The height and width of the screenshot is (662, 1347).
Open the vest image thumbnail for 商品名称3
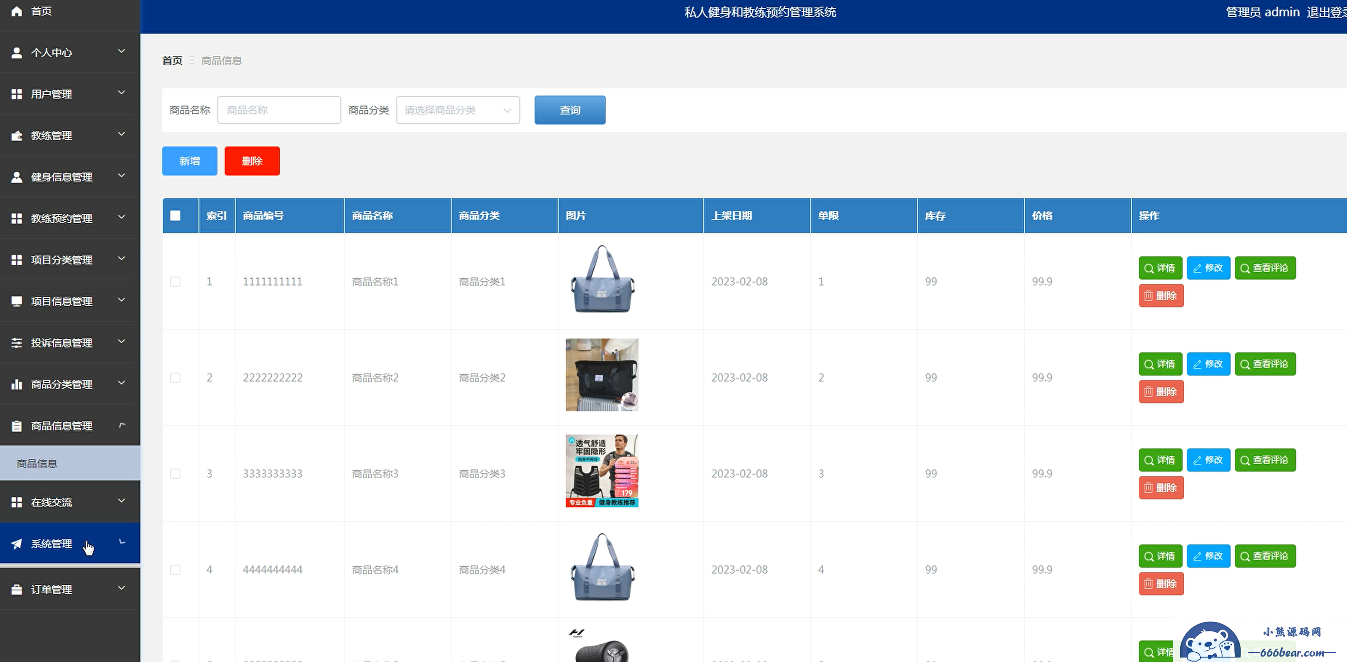pos(602,470)
